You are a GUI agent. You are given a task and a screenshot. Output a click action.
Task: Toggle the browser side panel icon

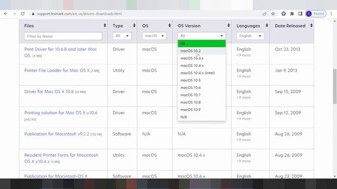tap(300, 14)
